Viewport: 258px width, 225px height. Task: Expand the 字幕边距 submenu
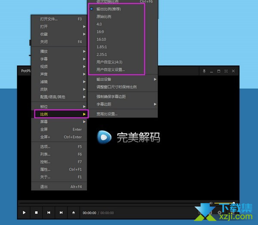point(123,104)
